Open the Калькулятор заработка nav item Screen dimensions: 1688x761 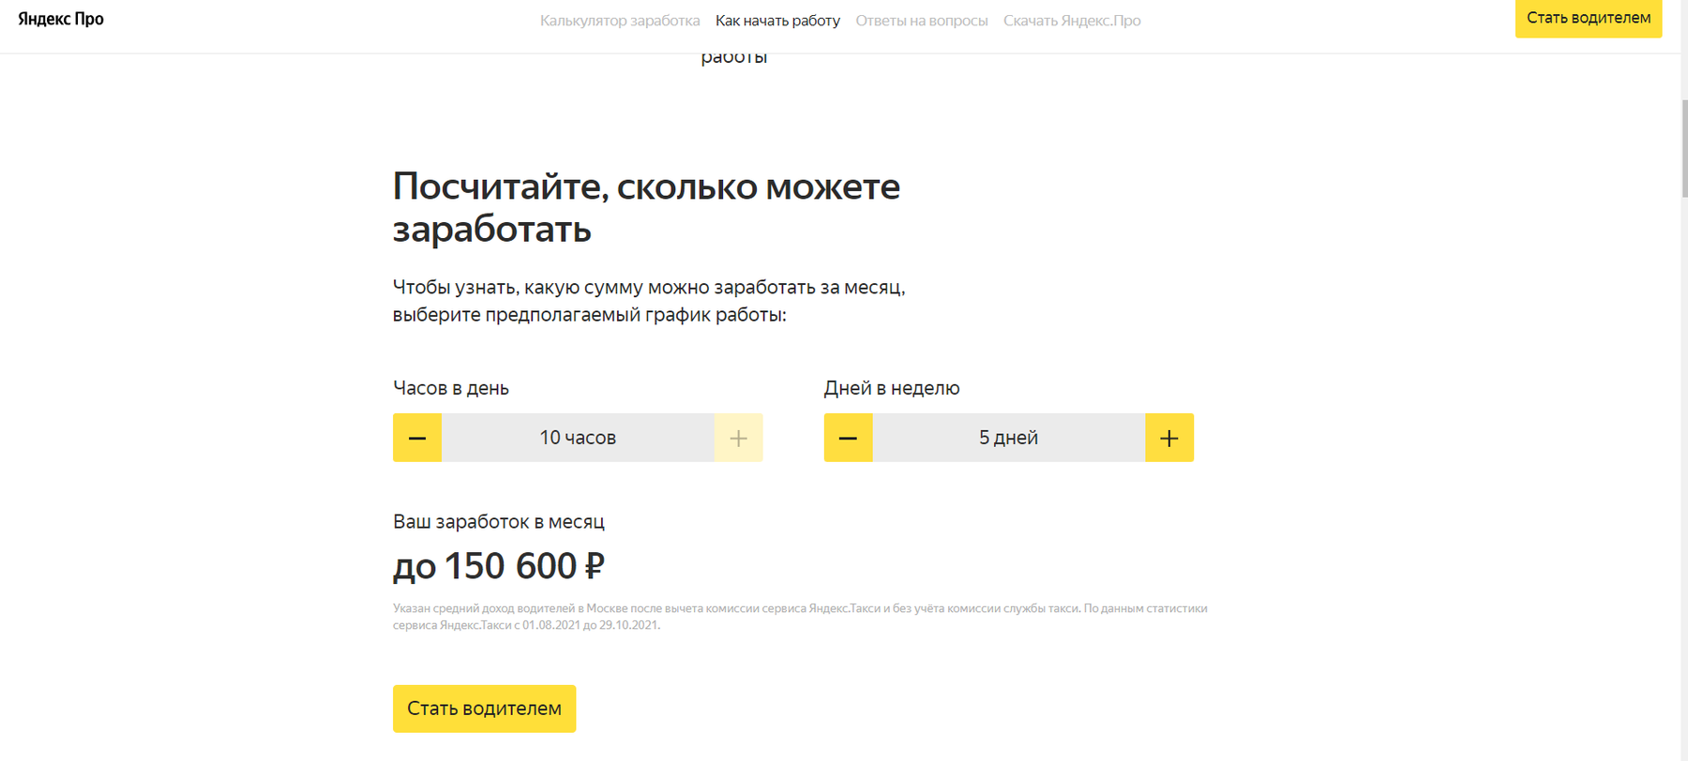pyautogui.click(x=620, y=21)
